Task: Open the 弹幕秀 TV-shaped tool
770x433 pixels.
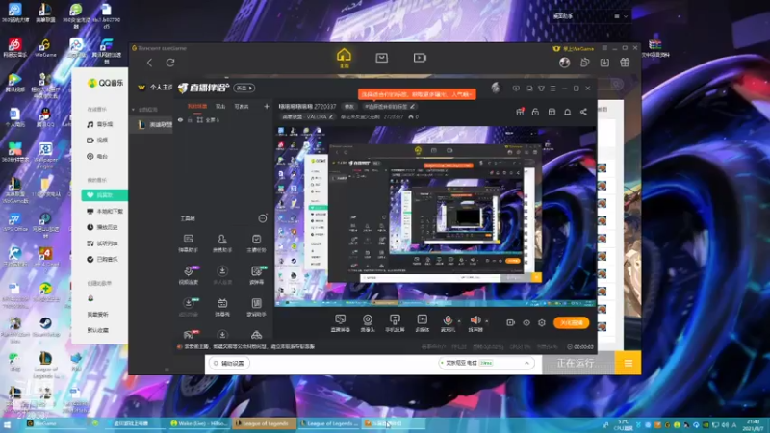Action: (222, 307)
